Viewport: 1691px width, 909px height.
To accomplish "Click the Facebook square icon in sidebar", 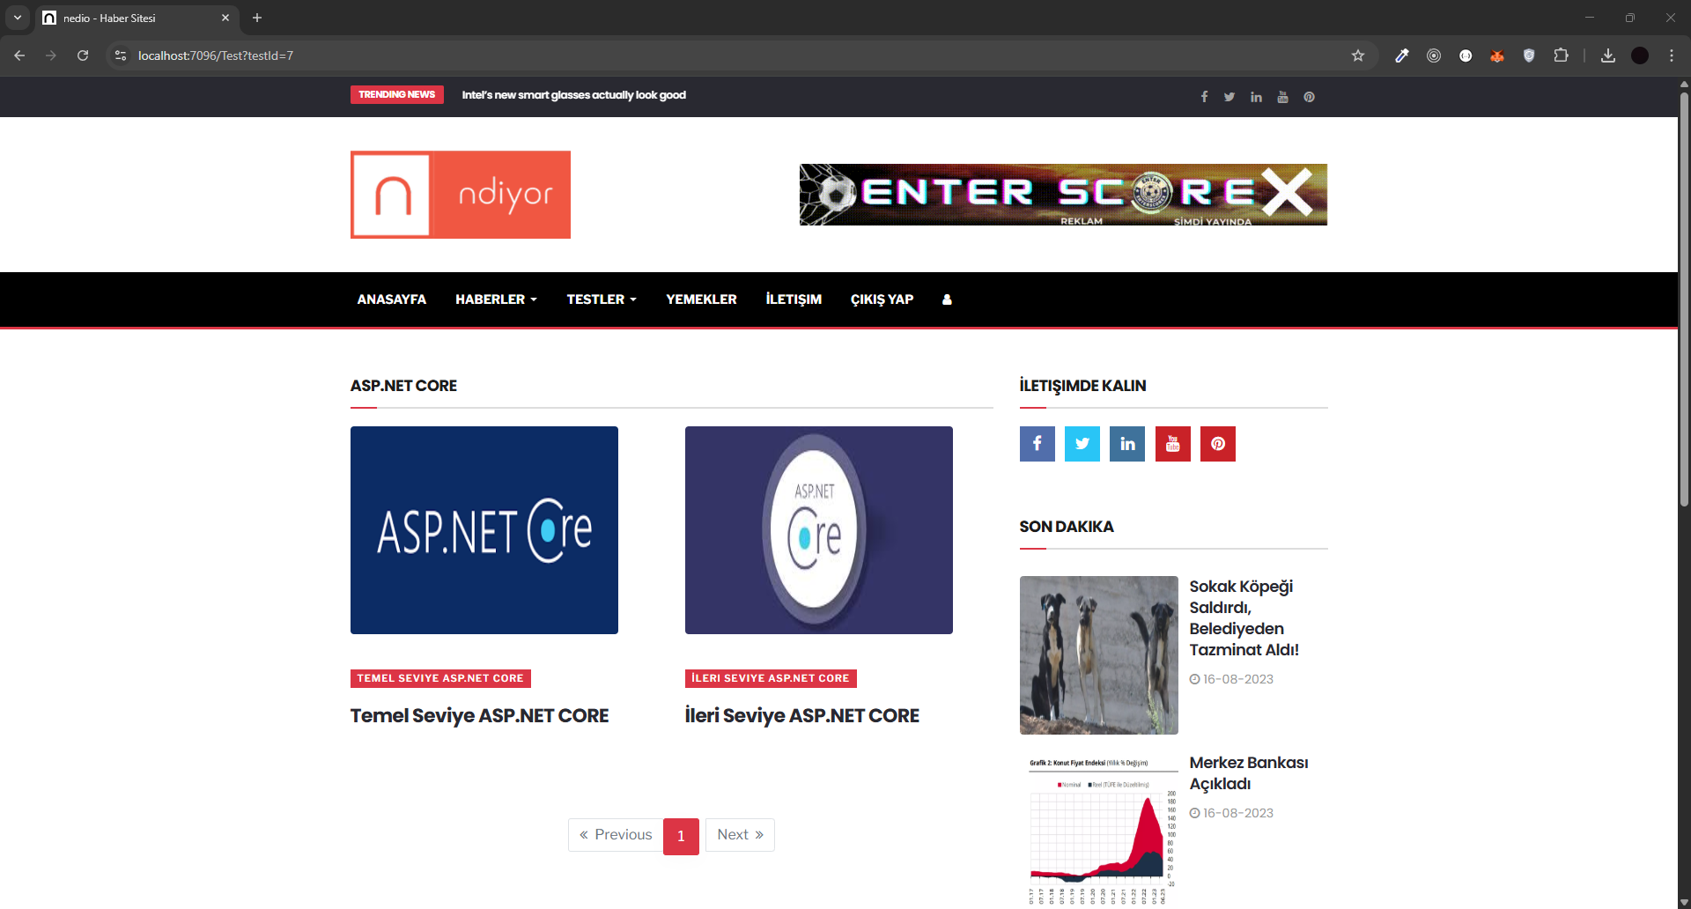I will 1037,444.
